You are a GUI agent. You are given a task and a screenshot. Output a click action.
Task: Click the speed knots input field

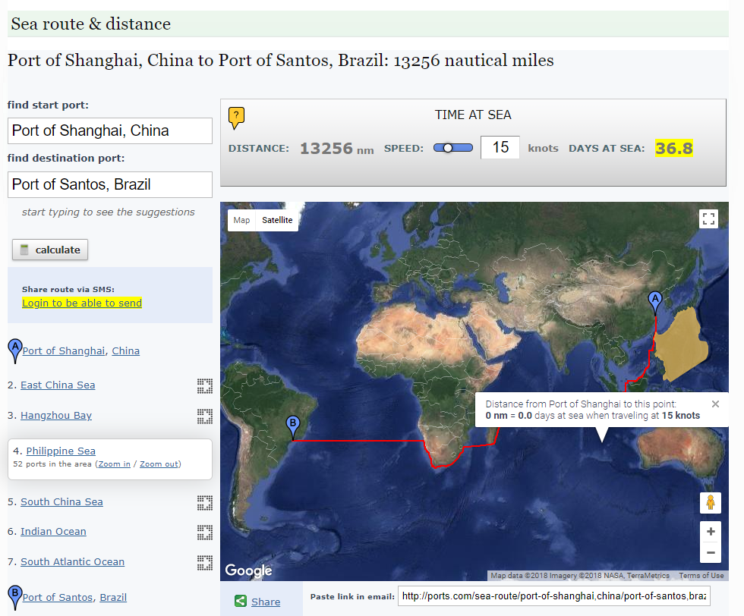[500, 147]
